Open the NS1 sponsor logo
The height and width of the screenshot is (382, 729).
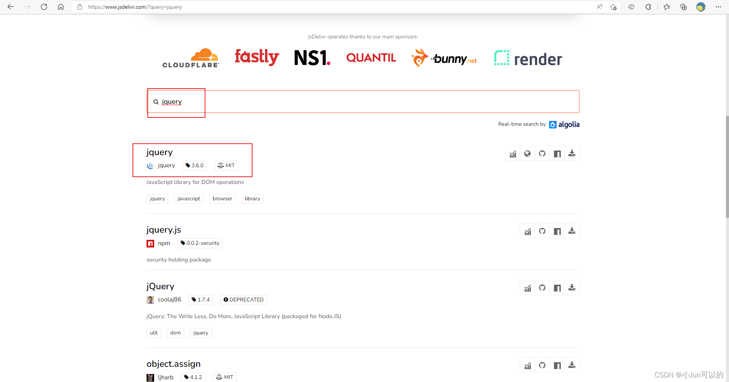tap(312, 58)
